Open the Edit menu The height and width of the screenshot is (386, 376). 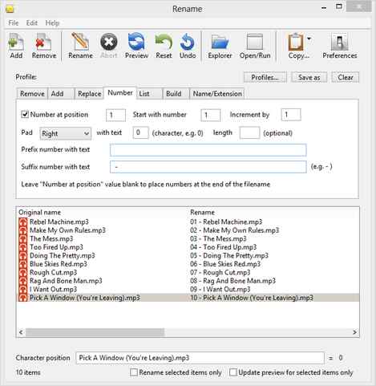[32, 23]
